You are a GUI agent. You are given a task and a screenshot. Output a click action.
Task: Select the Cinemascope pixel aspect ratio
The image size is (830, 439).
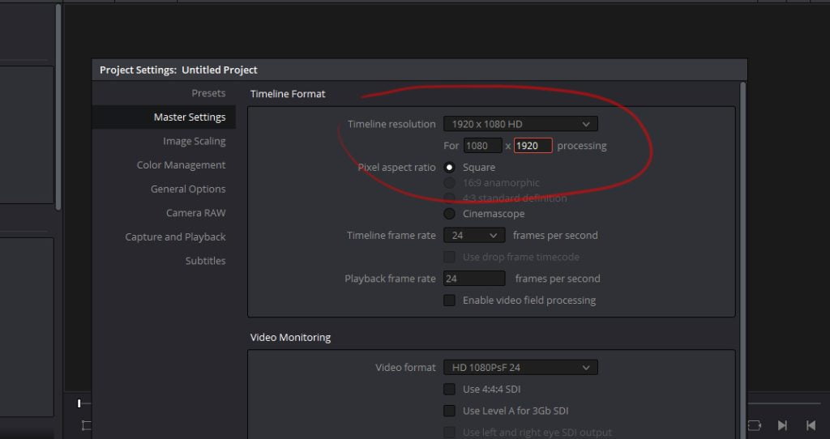449,214
